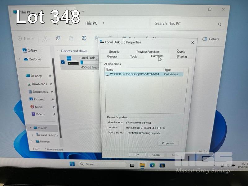The height and width of the screenshot is (186, 248).
Task: Switch to the General tab
Action: (x=112, y=56)
